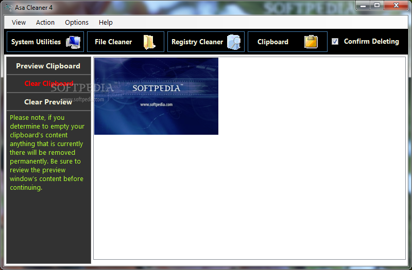Screen dimensions: 412x270
Task: Minimize the Asa Cleaner window
Action: (x=363, y=6)
